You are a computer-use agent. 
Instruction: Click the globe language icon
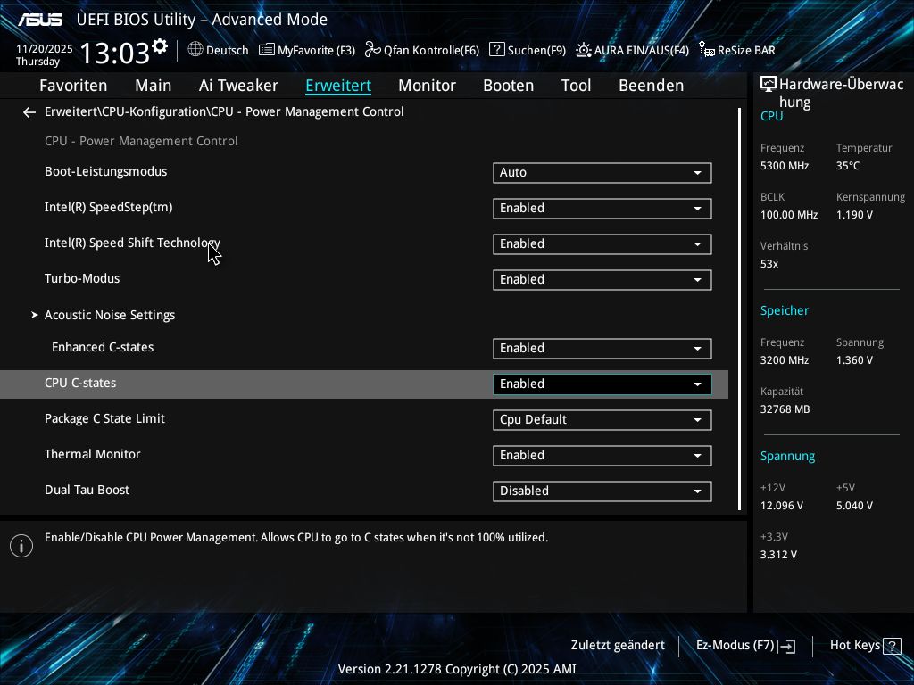coord(195,50)
